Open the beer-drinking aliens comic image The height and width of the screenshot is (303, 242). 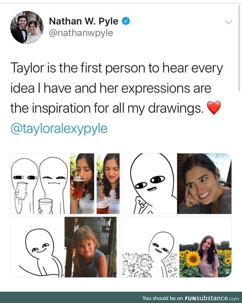click(65, 184)
